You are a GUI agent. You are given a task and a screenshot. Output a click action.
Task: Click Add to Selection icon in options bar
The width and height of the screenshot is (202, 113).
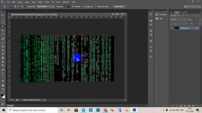(15, 6)
